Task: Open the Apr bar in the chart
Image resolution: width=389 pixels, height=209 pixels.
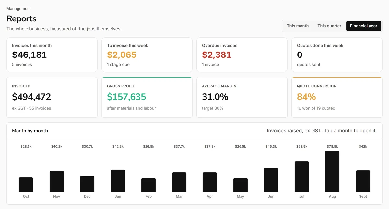Action: coord(210,182)
